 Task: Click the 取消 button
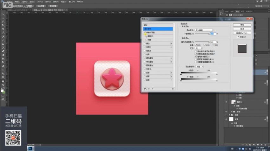click(x=242, y=29)
